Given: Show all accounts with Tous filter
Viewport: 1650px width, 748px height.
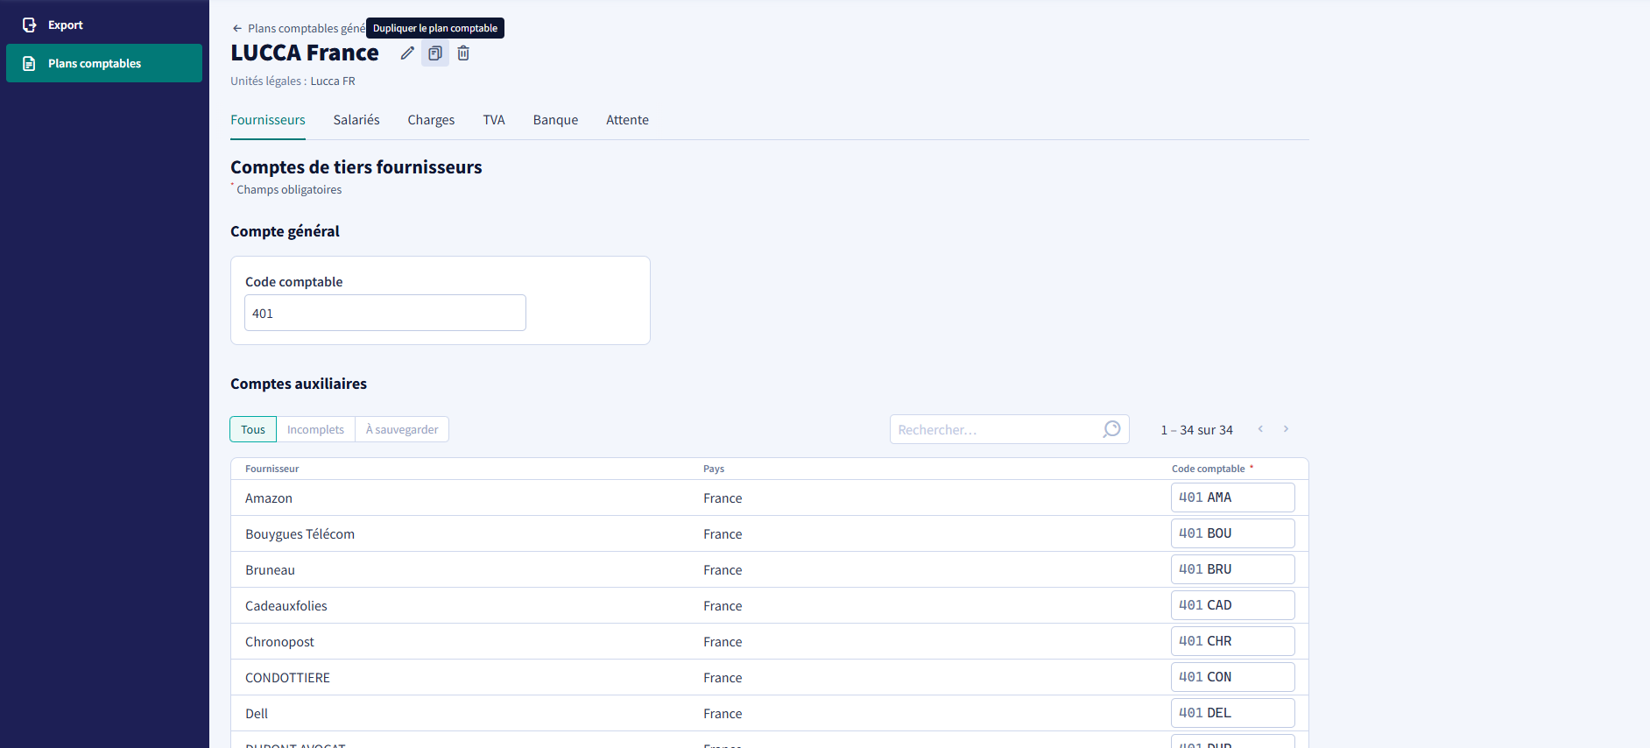Looking at the screenshot, I should click(253, 429).
